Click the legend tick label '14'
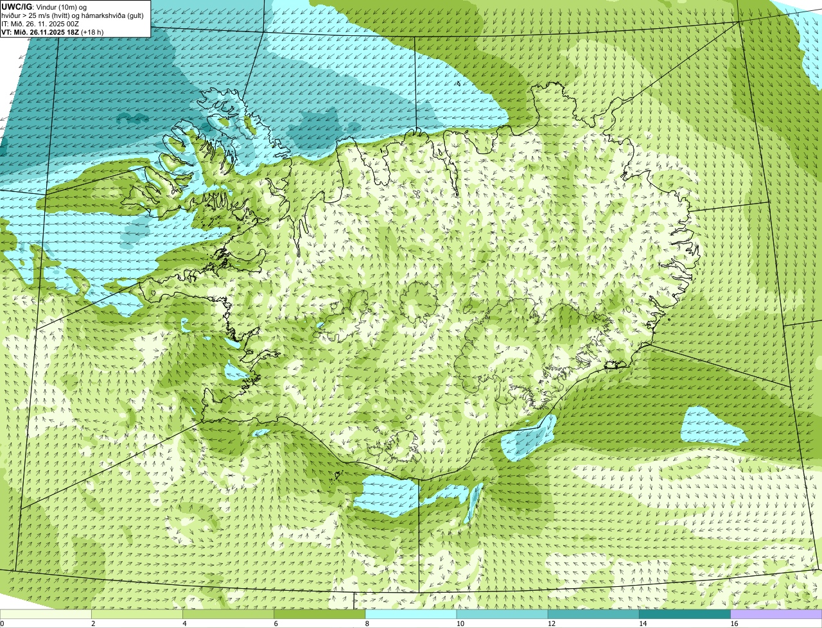Screen dimensions: 822x628 (642, 624)
